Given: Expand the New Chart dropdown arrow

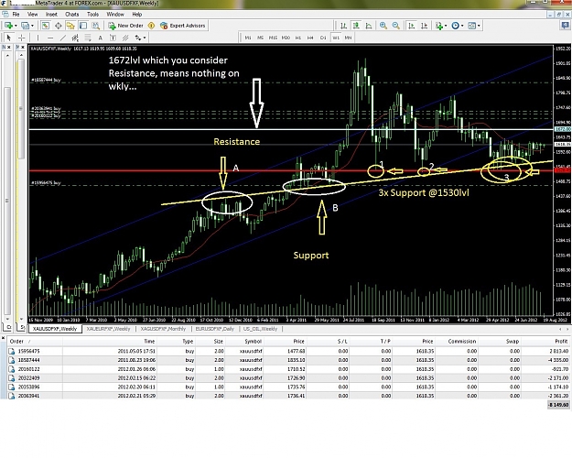Looking at the screenshot, I should pyautogui.click(x=16, y=26).
